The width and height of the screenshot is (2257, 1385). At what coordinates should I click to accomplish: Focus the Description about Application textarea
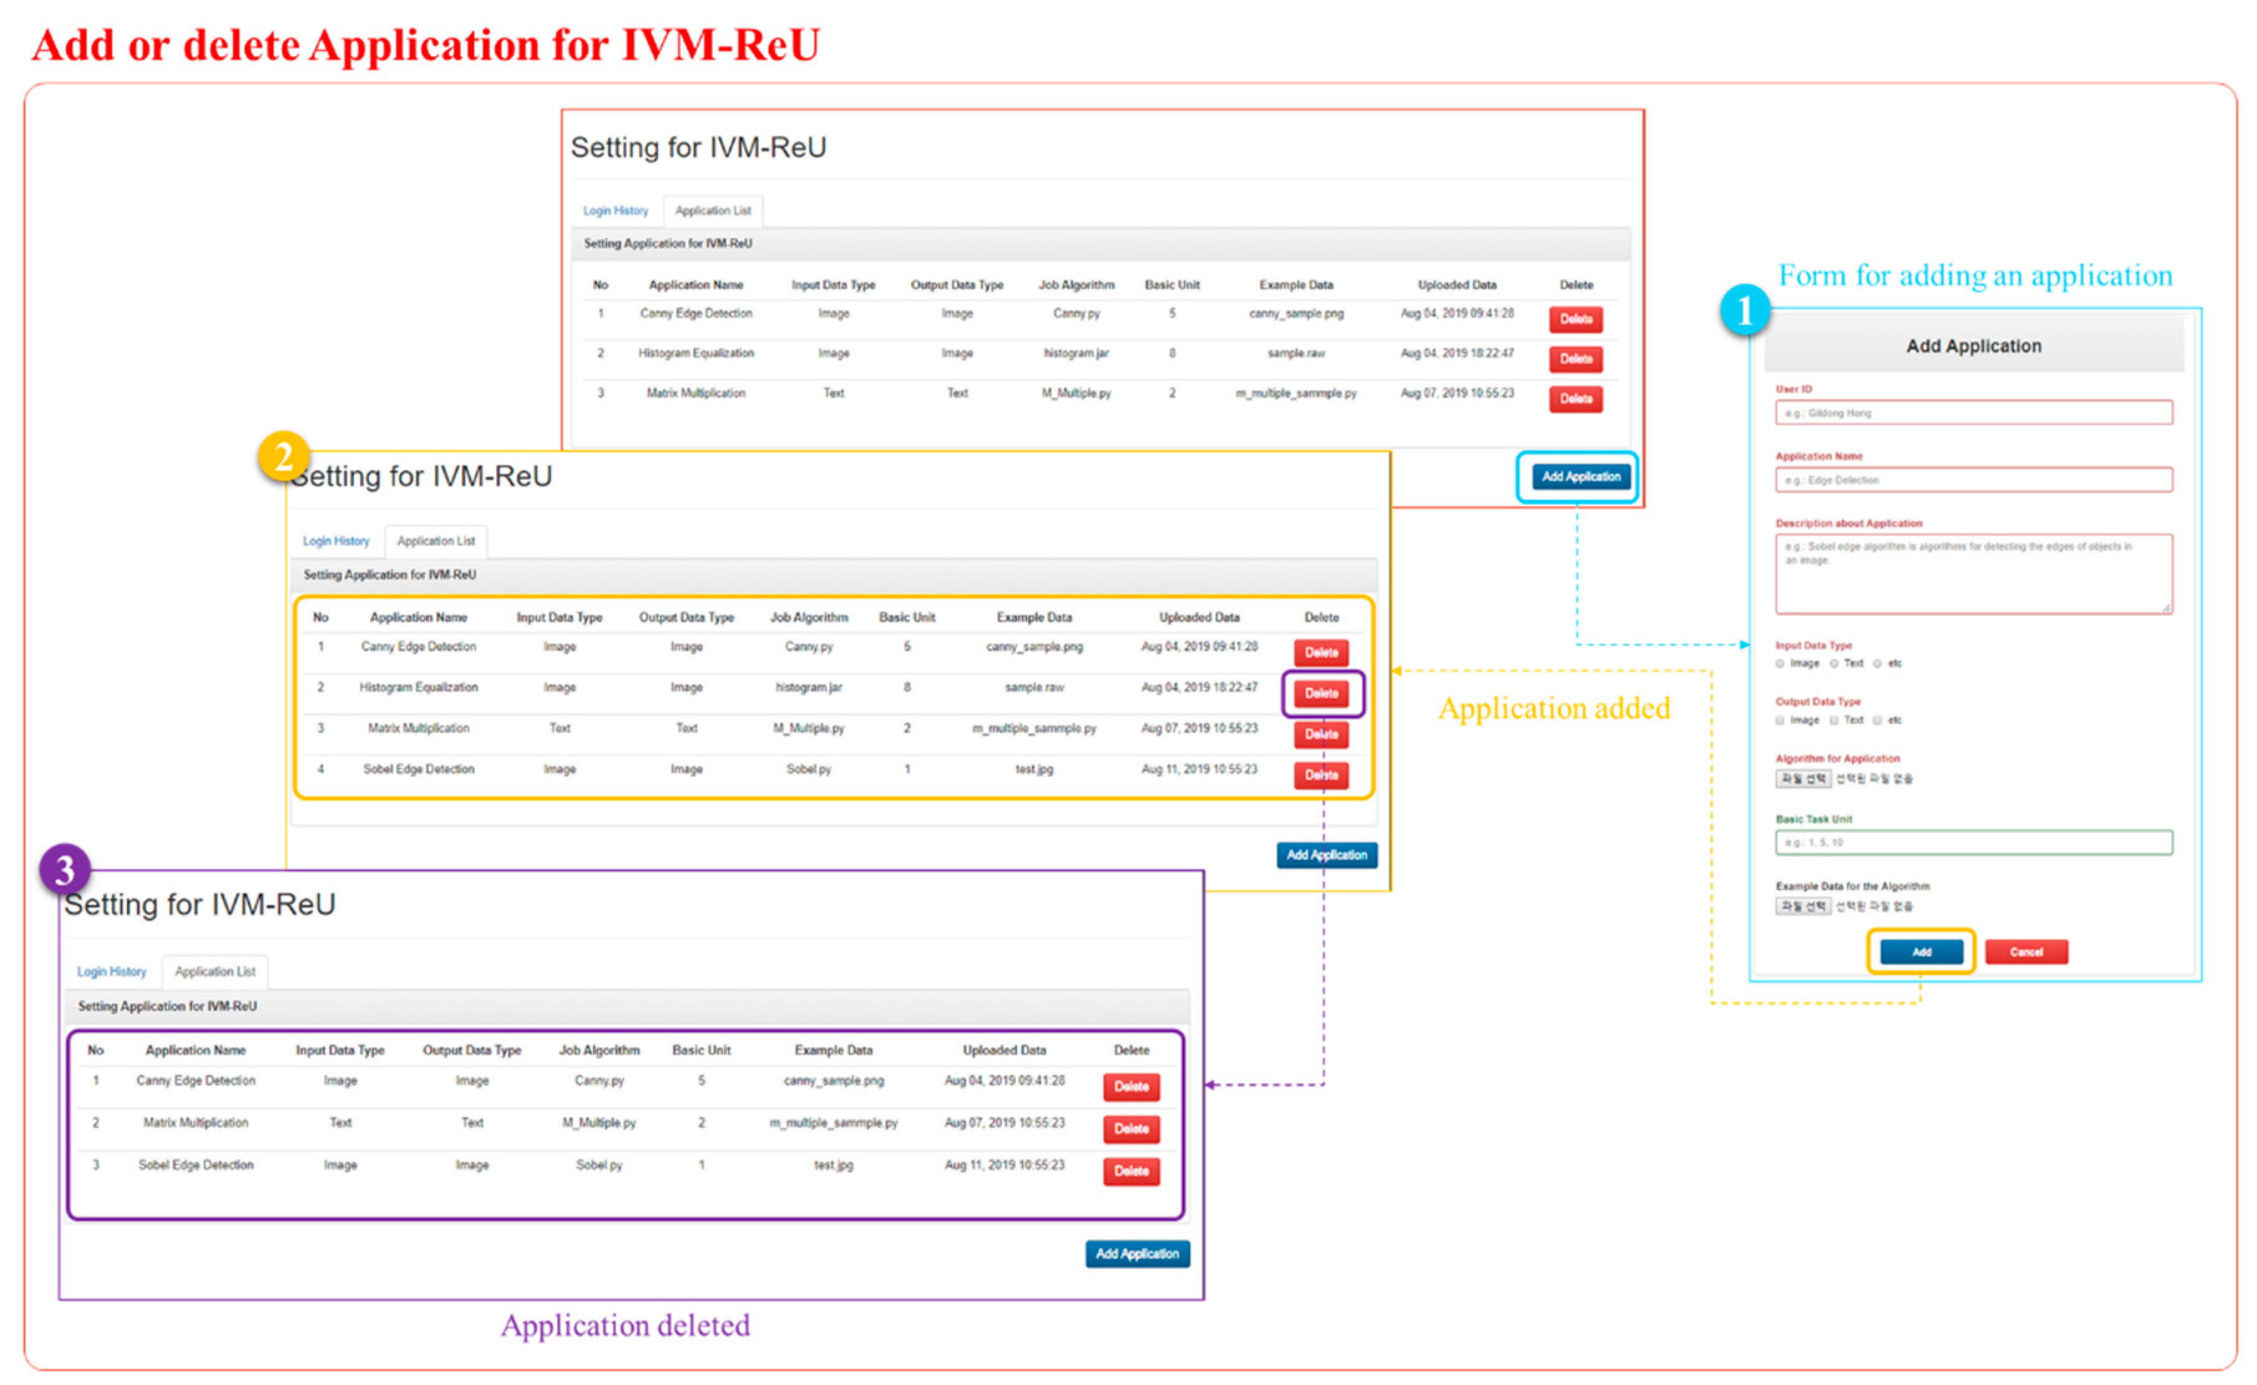pyautogui.click(x=1973, y=573)
